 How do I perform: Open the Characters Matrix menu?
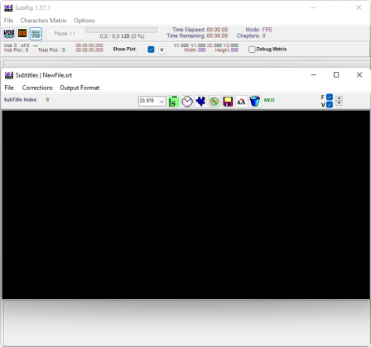[43, 21]
